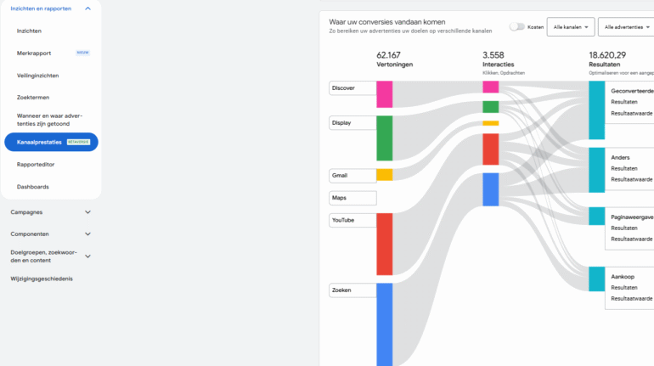The width and height of the screenshot is (654, 366).
Task: Select the Aankoop result node
Action: pyautogui.click(x=620, y=277)
